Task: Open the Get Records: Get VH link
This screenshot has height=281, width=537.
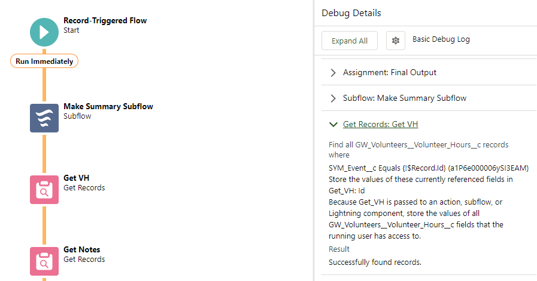Action: [380, 124]
